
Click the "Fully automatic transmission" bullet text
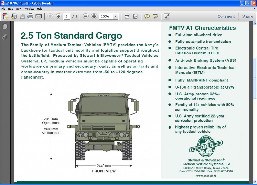(203, 42)
